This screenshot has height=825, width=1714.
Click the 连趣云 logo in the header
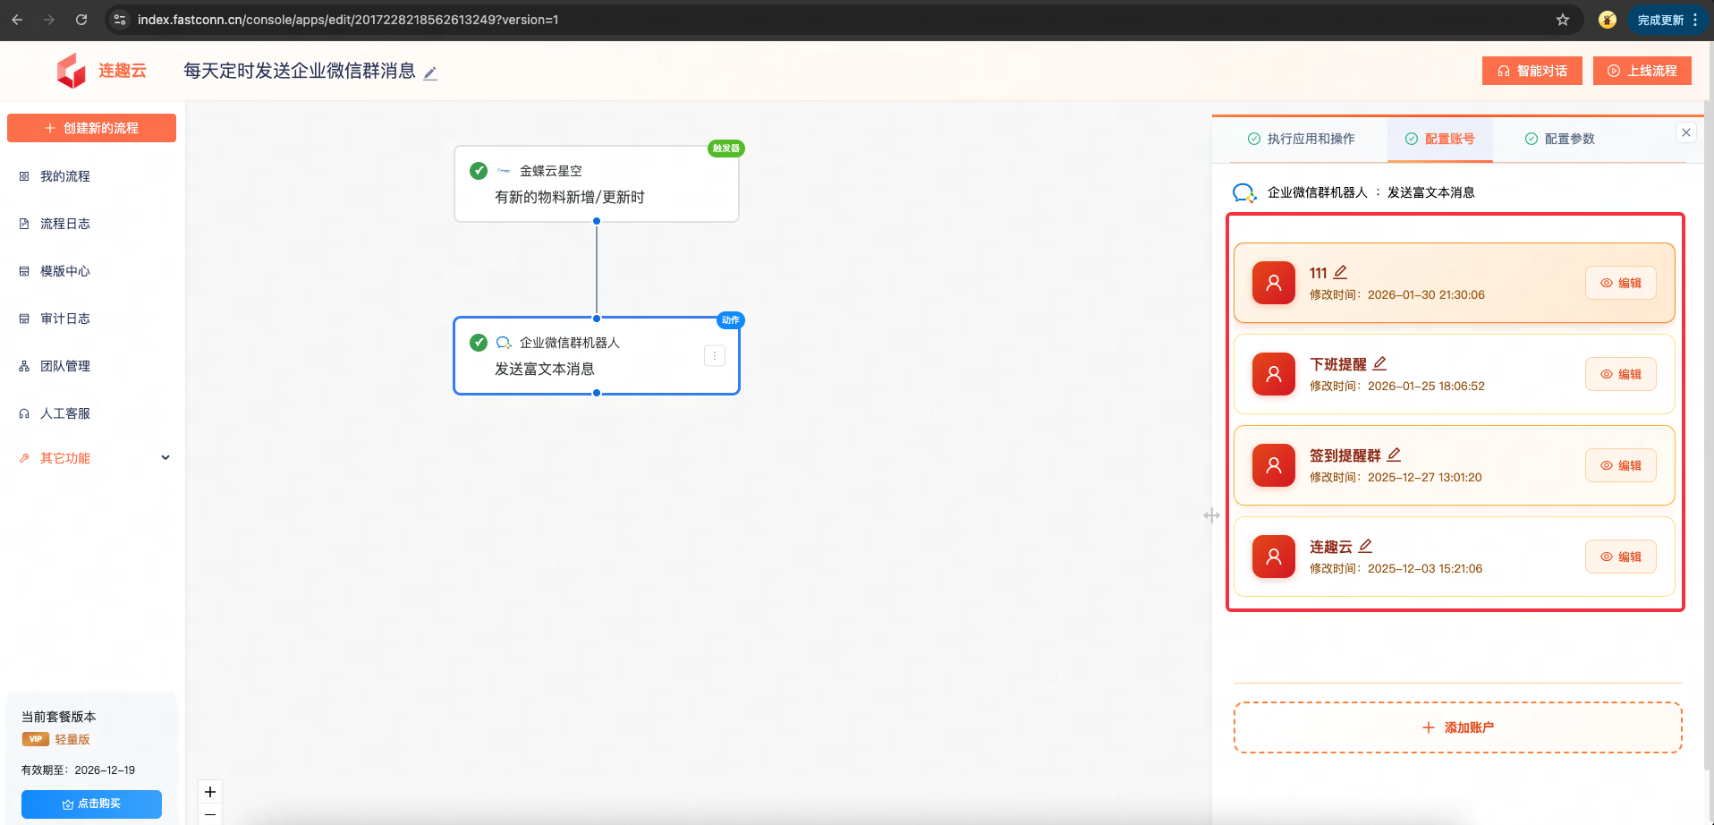point(100,71)
